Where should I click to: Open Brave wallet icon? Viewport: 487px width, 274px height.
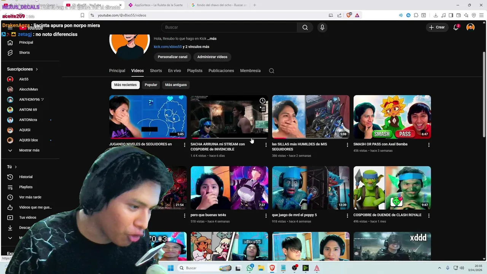pyautogui.click(x=458, y=15)
